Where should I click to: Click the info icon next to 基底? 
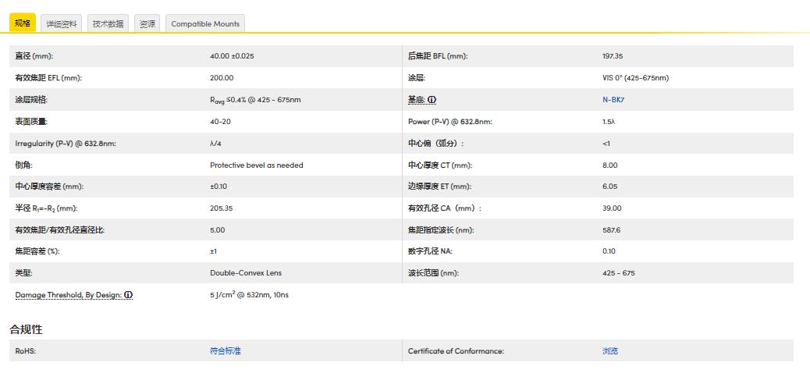432,100
